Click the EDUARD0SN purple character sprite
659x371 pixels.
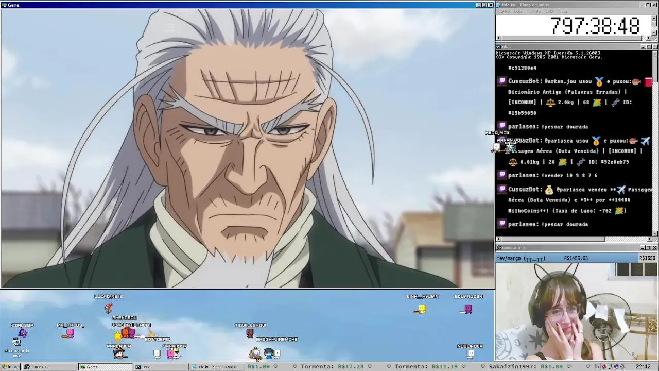coord(468,309)
